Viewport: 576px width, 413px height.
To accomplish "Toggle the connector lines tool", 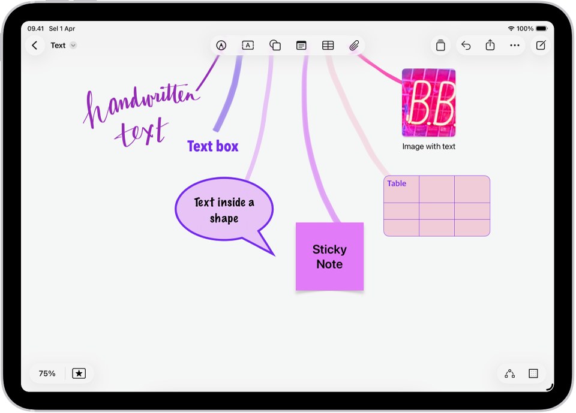I will (x=509, y=373).
